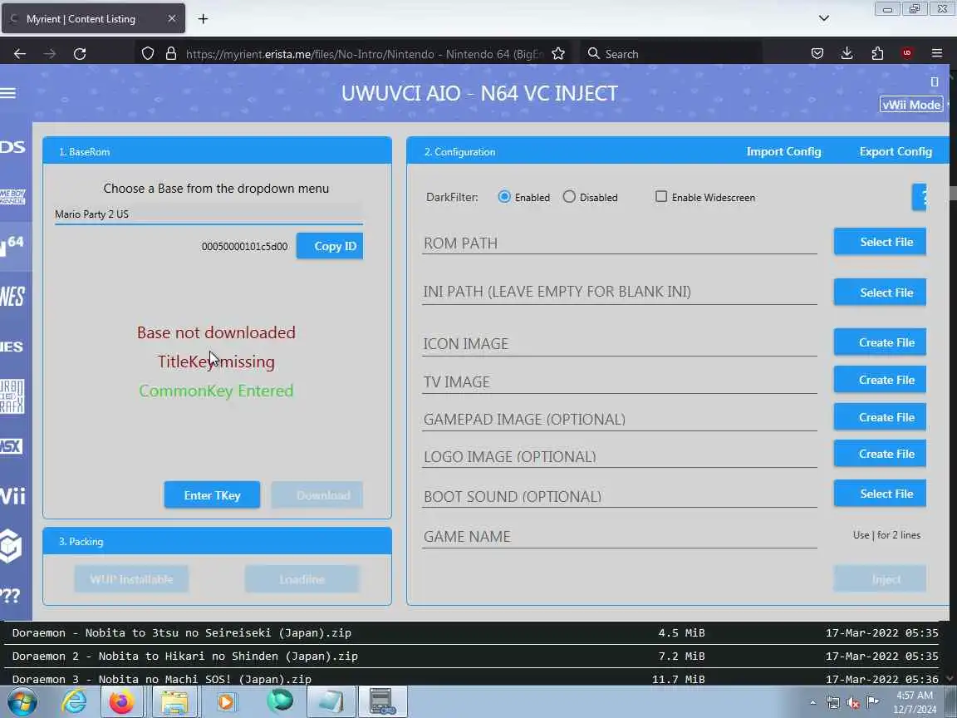Click Export Config

click(896, 151)
